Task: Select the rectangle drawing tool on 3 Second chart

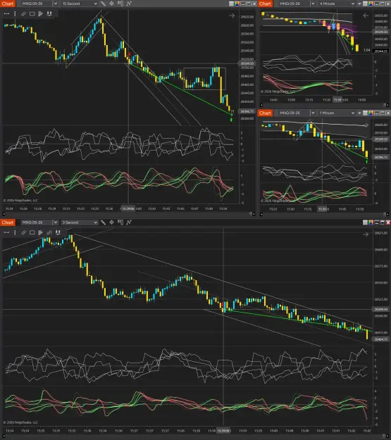Action: point(32,232)
